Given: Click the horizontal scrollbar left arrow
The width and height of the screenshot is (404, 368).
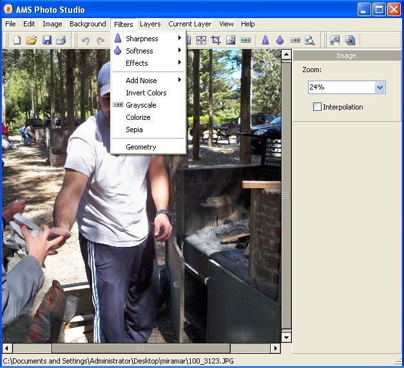Looking at the screenshot, I should pos(7,349).
